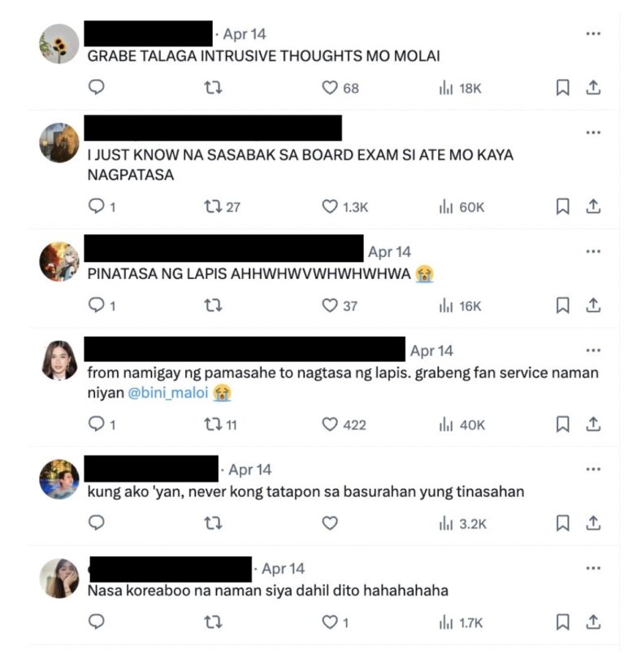This screenshot has height=658, width=624.
Task: Open more options for INTRUSIVE THOUGHTS tweet
Action: click(x=593, y=33)
